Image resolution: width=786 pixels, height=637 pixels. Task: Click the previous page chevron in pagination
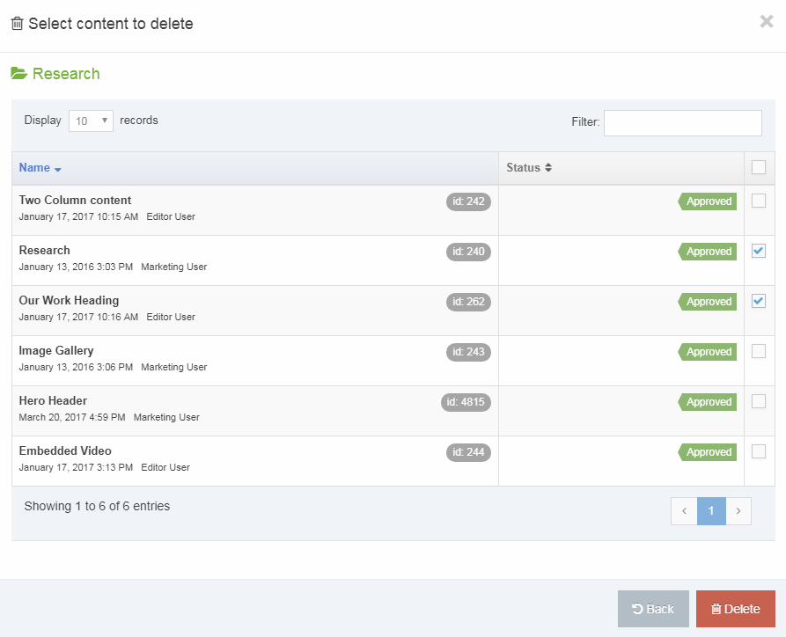[x=684, y=510]
